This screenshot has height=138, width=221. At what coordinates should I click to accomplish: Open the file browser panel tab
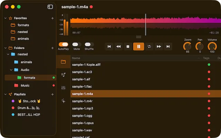coord(63,62)
